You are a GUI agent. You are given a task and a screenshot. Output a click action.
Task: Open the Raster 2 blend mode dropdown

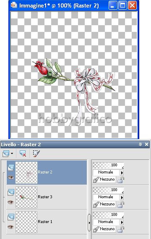click(108, 172)
